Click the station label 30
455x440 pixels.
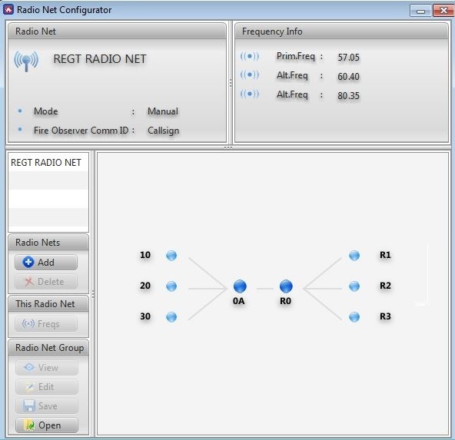(x=145, y=316)
